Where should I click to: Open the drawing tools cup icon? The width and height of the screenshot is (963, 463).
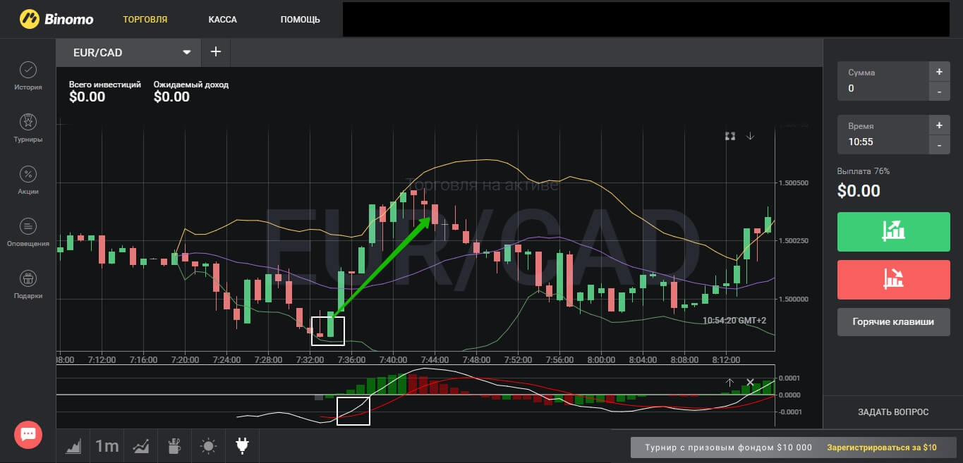(174, 445)
